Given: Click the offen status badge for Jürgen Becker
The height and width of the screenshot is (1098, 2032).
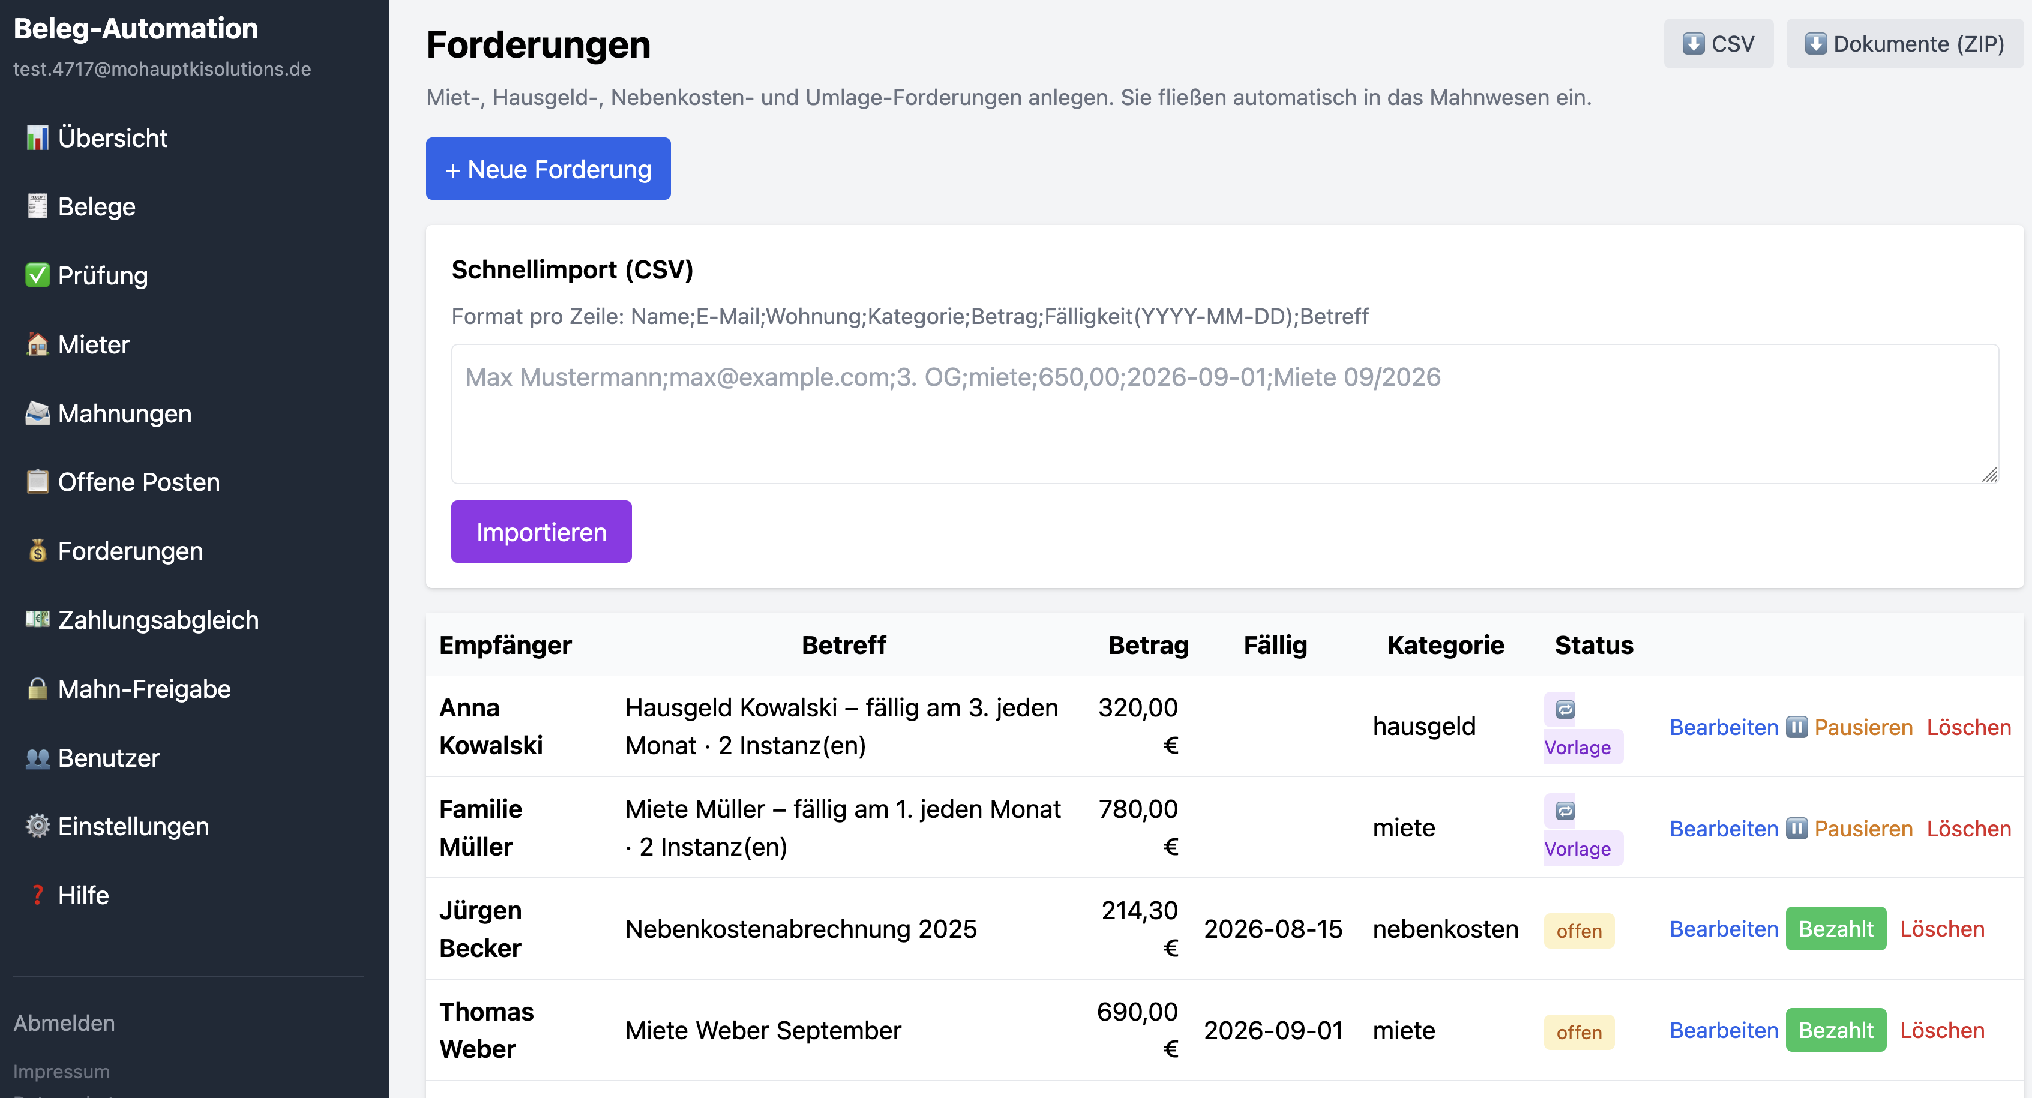Looking at the screenshot, I should coord(1578,931).
